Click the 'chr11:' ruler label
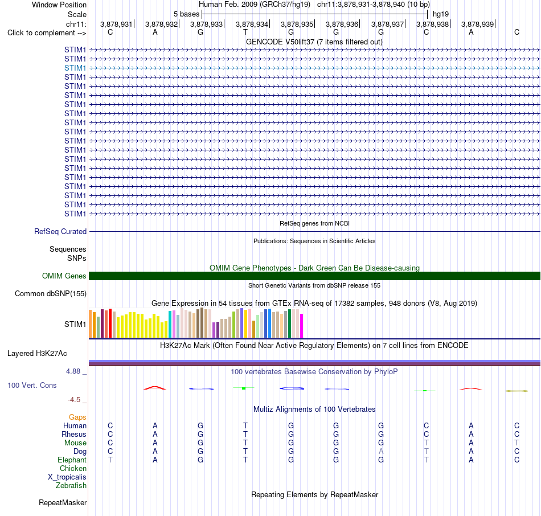 click(76, 24)
